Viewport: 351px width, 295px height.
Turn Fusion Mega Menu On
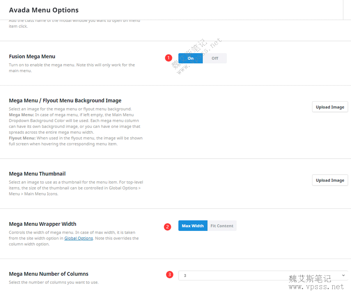pyautogui.click(x=190, y=58)
